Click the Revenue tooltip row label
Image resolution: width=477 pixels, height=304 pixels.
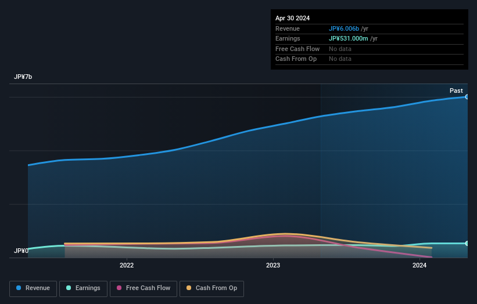(x=288, y=28)
